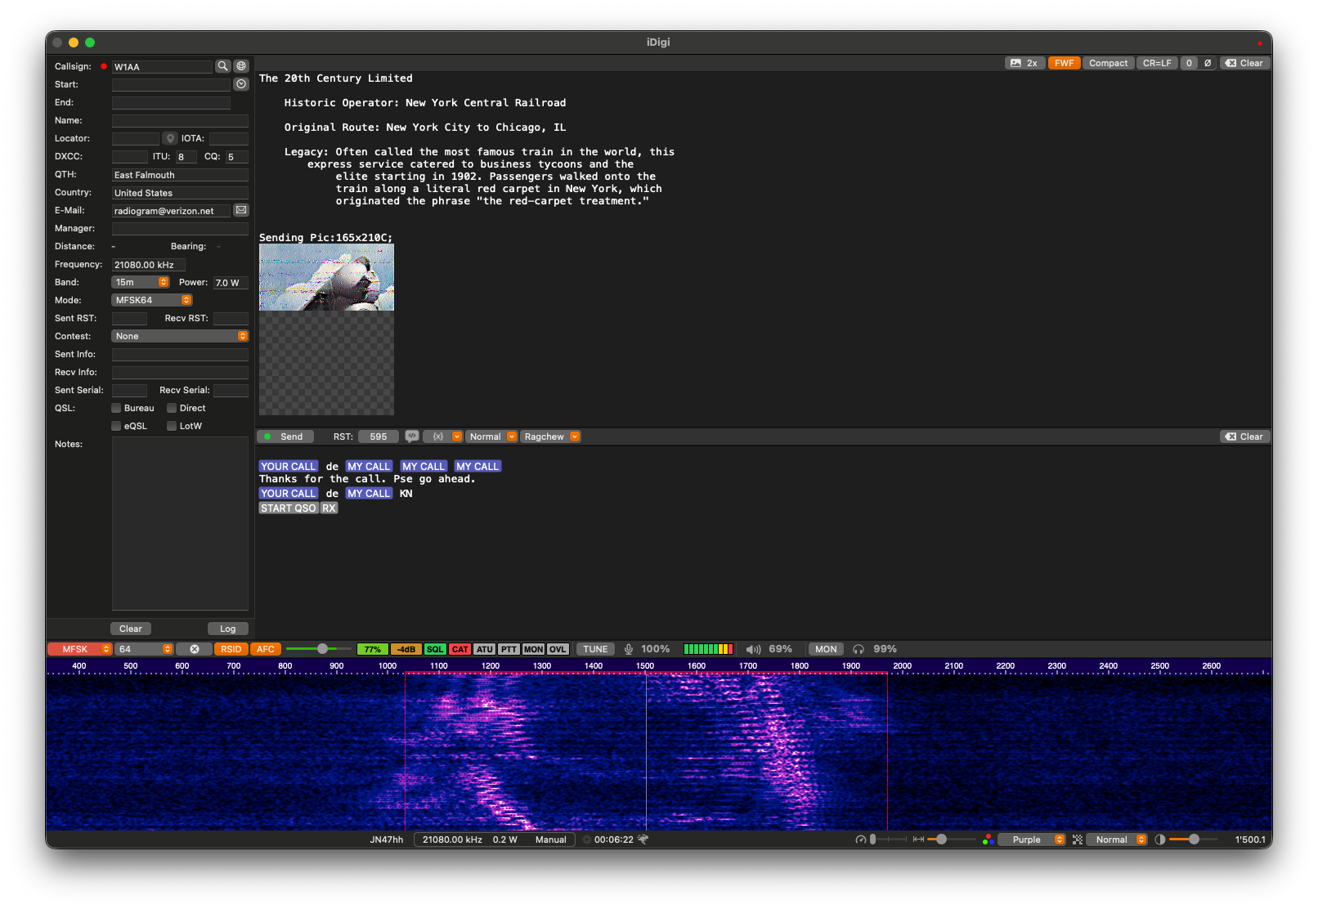This screenshot has height=909, width=1318.
Task: Tick the LotW checkbox
Action: click(x=172, y=426)
